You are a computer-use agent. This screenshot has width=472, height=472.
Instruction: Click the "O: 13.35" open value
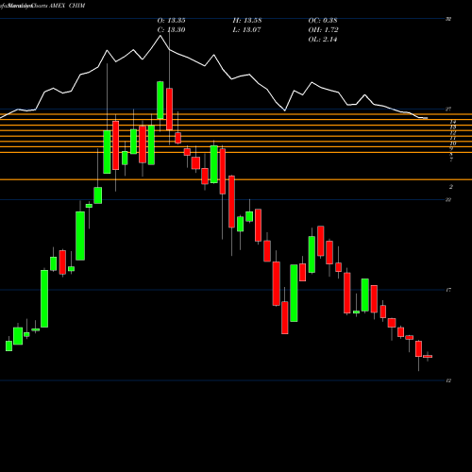point(171,21)
